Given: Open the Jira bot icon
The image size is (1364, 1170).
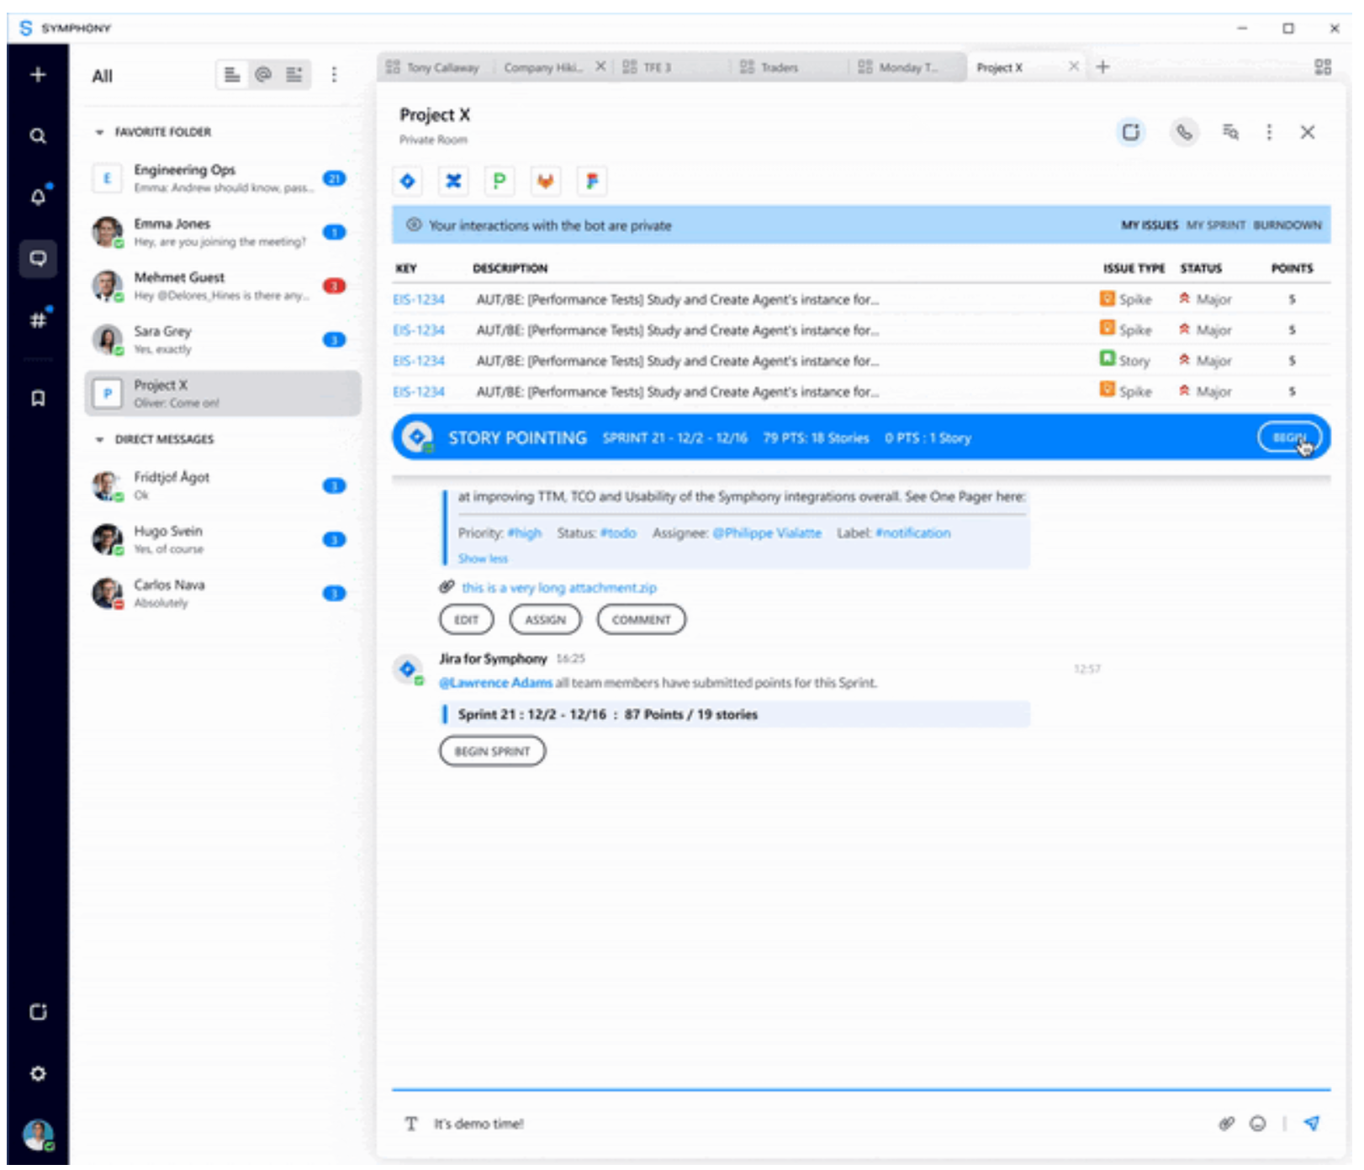Looking at the screenshot, I should pos(408,181).
